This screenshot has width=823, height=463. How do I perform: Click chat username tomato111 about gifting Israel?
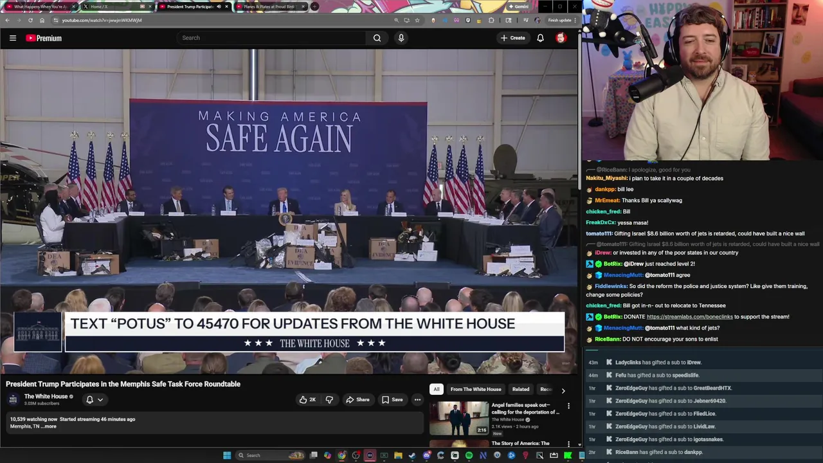pos(599,233)
